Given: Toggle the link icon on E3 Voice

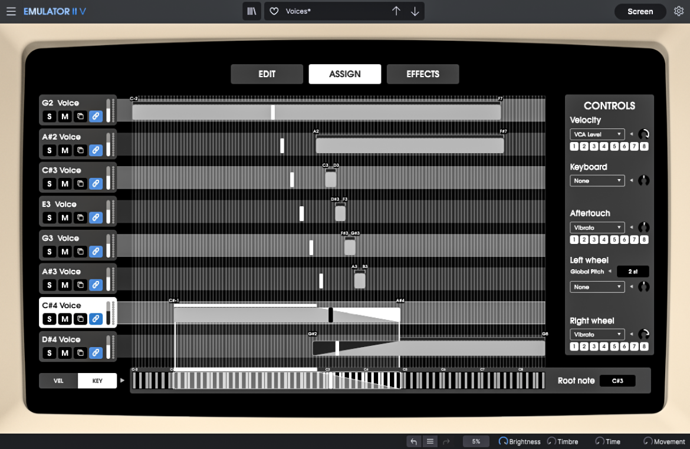Looking at the screenshot, I should click(x=96, y=217).
